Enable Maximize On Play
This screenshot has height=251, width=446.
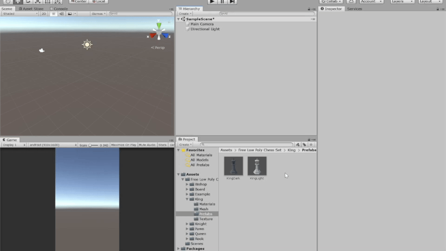point(124,145)
